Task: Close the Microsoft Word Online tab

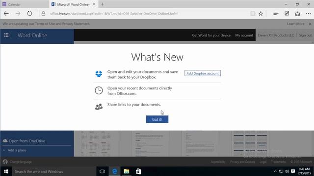Action: (x=94, y=4)
